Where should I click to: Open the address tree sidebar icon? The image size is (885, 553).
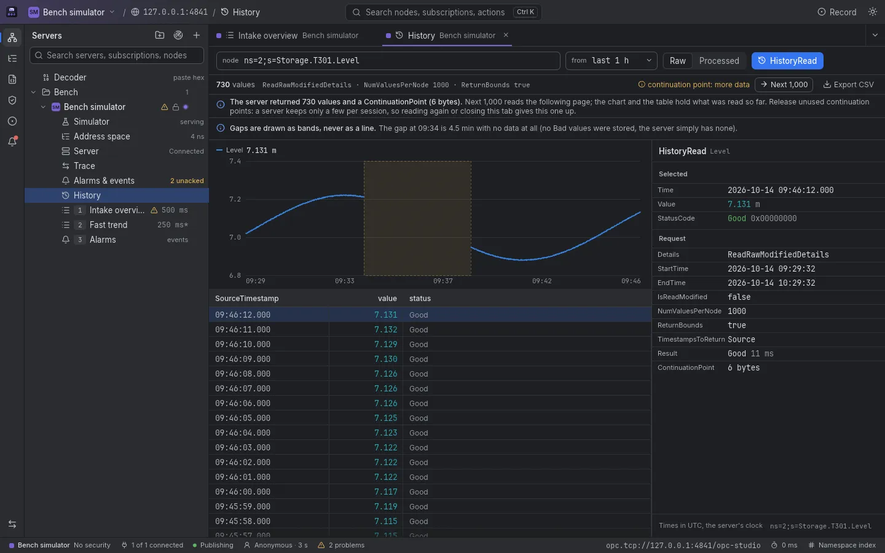coord(12,58)
